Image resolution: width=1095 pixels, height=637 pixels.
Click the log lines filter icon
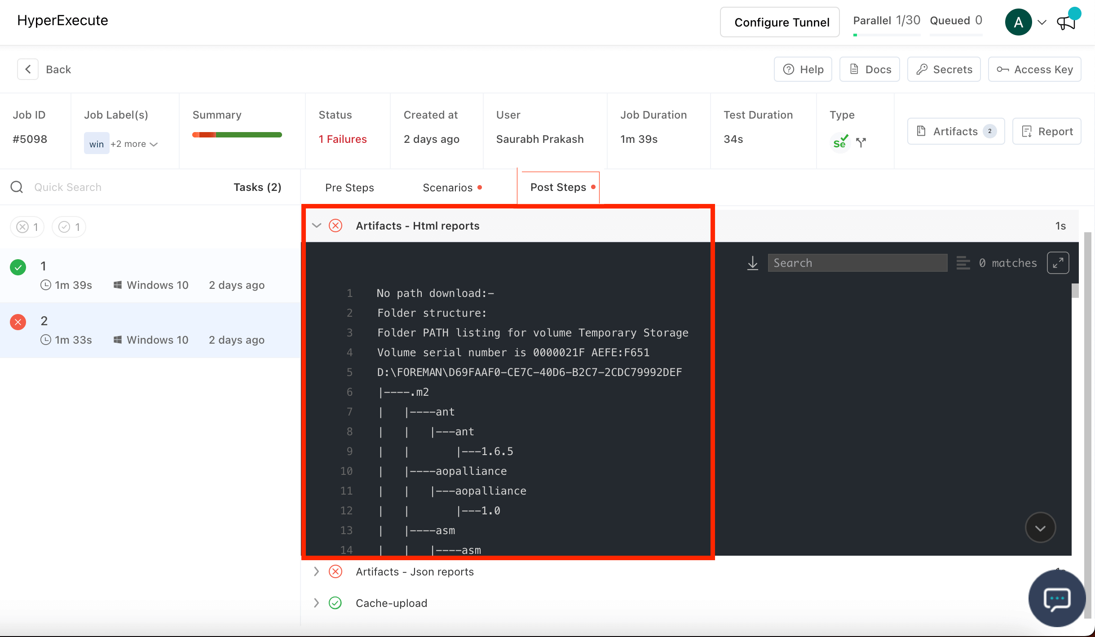coord(963,263)
